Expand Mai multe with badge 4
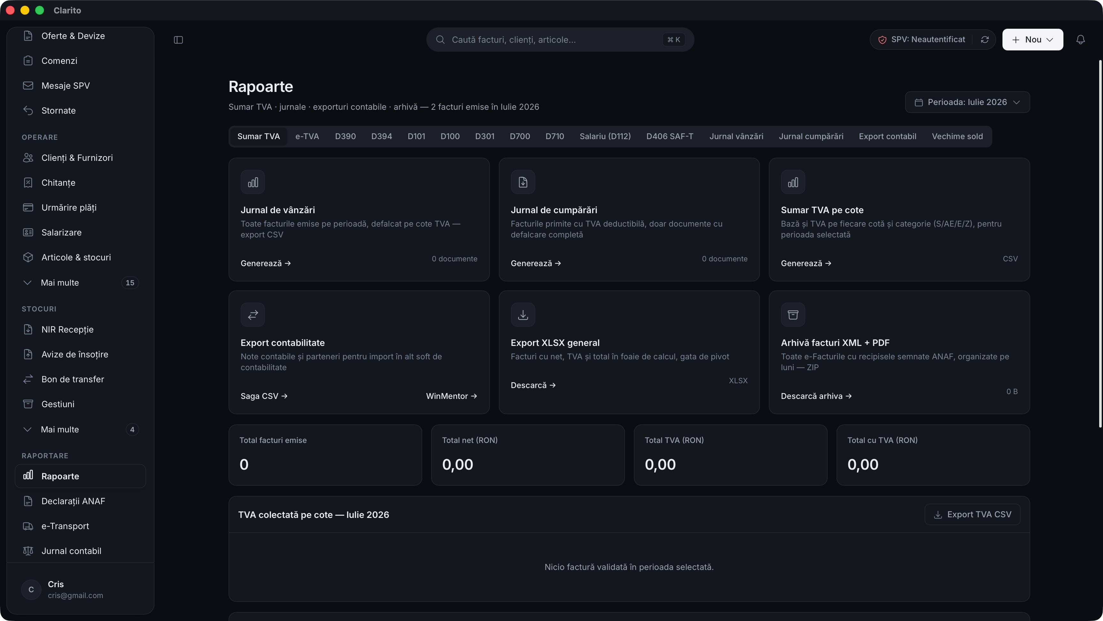 (x=80, y=429)
